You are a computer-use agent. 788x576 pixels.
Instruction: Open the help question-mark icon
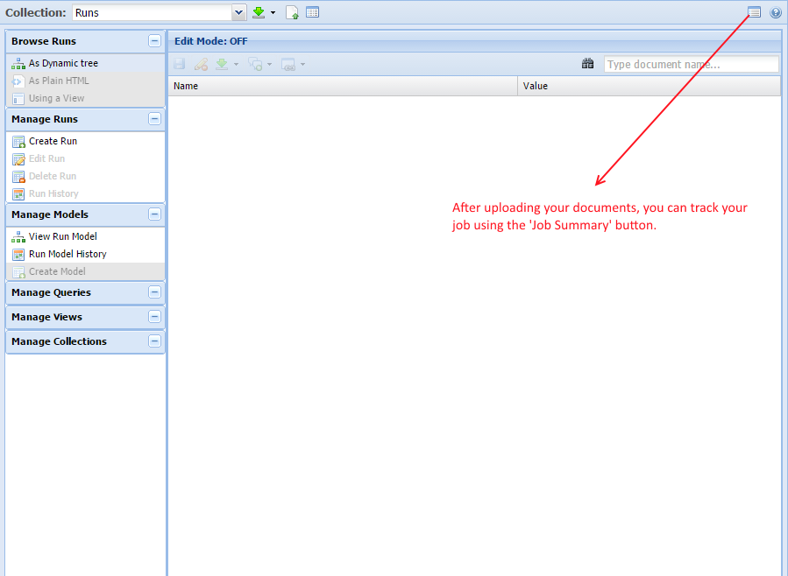pos(776,12)
